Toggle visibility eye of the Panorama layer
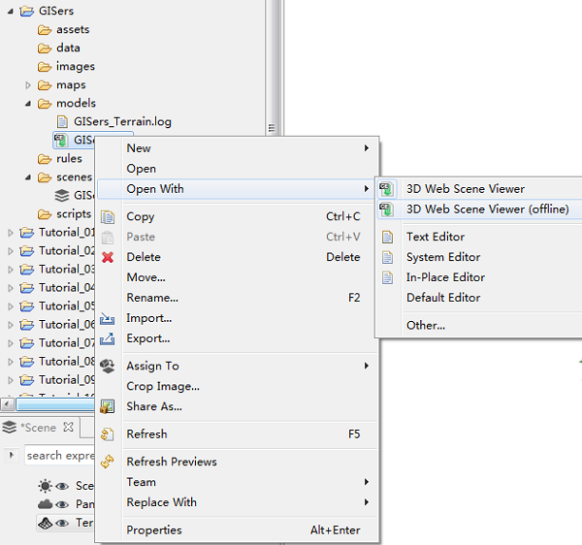The width and height of the screenshot is (582, 545). click(62, 504)
